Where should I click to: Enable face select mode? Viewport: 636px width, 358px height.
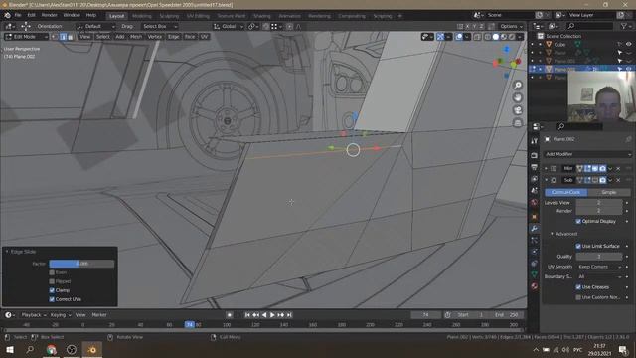click(71, 37)
